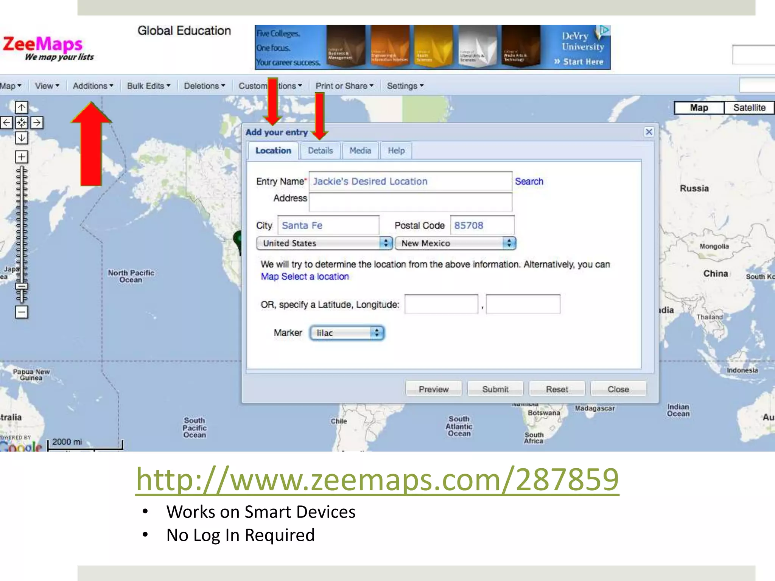Select the Map view type button
This screenshot has height=581, width=775.
(699, 108)
